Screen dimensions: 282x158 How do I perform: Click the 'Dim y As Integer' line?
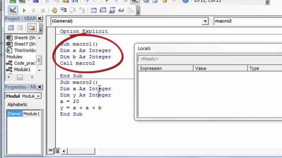click(85, 95)
